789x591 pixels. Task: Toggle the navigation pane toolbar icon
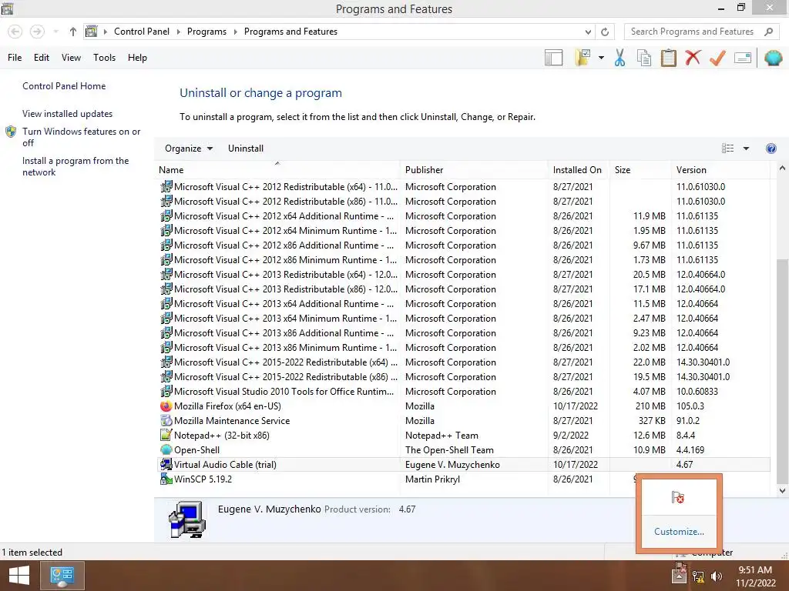point(553,58)
